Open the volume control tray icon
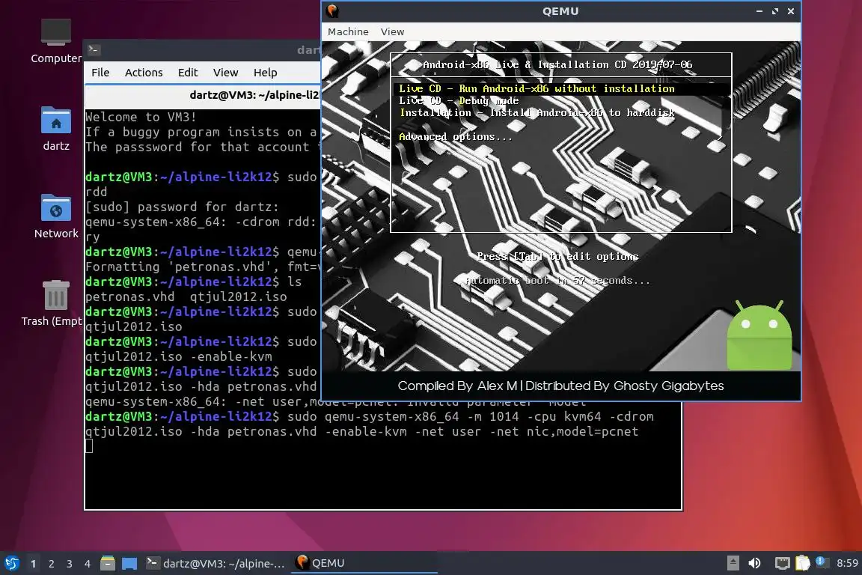This screenshot has width=862, height=575. click(x=755, y=563)
